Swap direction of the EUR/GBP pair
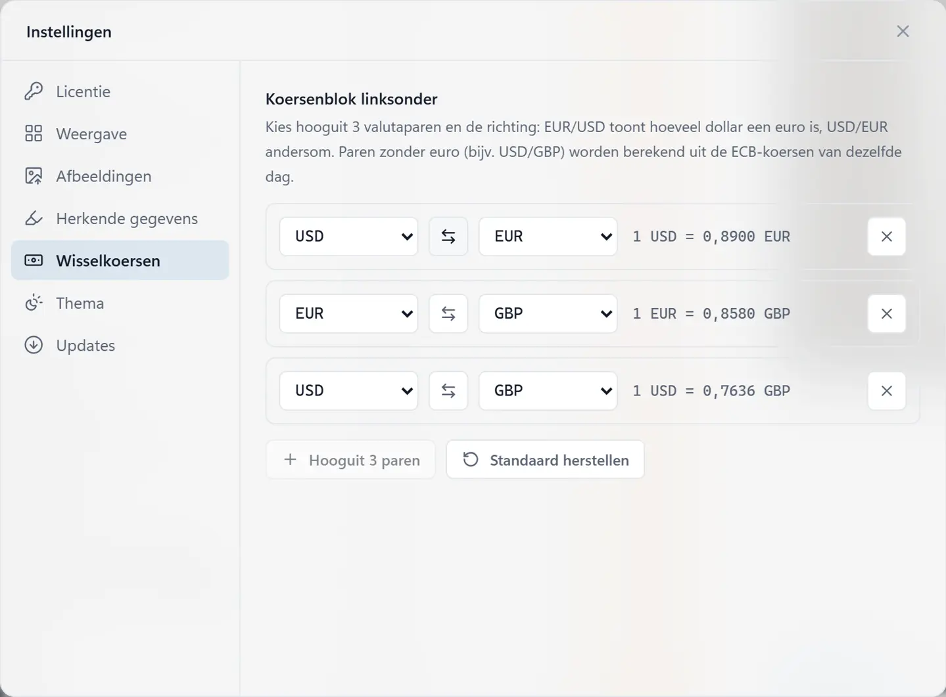Viewport: 946px width, 697px height. point(448,314)
